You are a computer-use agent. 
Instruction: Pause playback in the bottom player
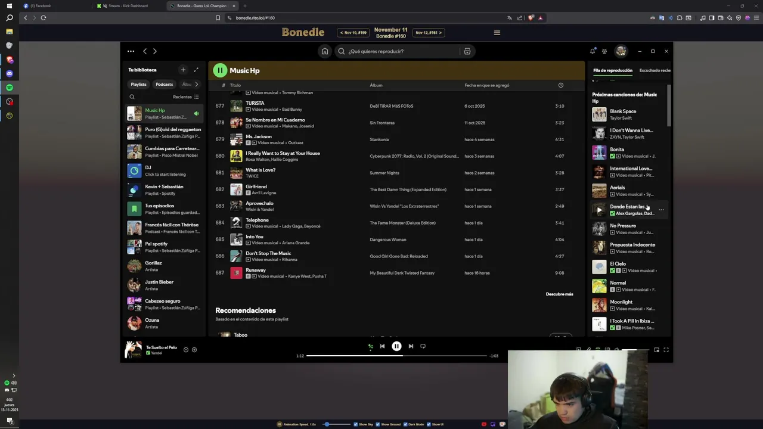pos(396,346)
